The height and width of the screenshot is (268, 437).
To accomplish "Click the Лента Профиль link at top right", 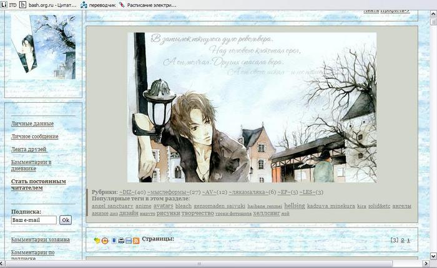I will click(x=386, y=11).
